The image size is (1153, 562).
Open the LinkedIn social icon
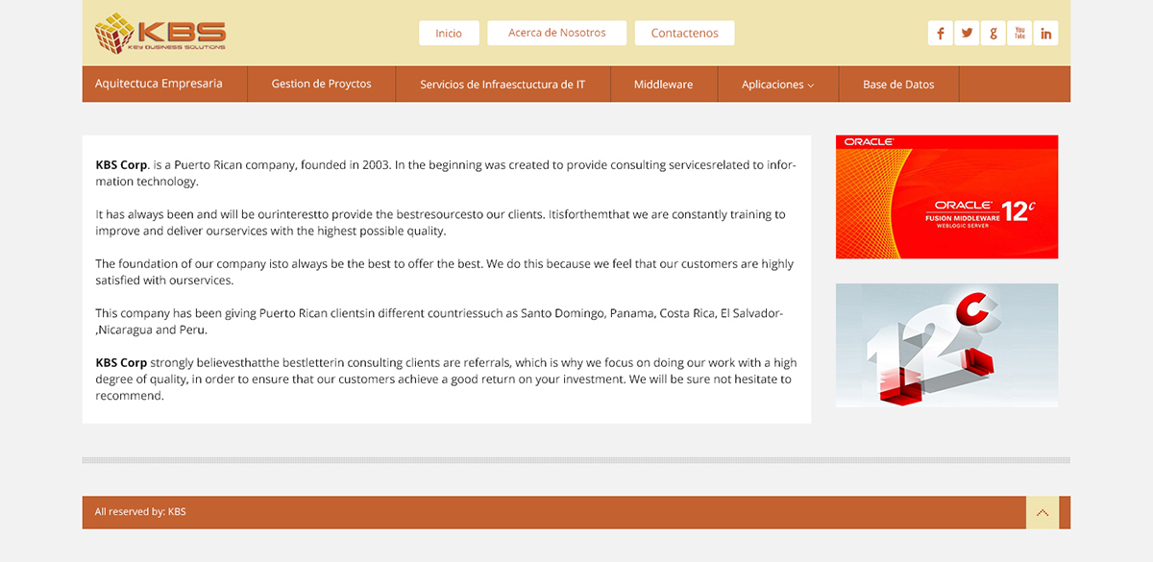pyautogui.click(x=1046, y=34)
